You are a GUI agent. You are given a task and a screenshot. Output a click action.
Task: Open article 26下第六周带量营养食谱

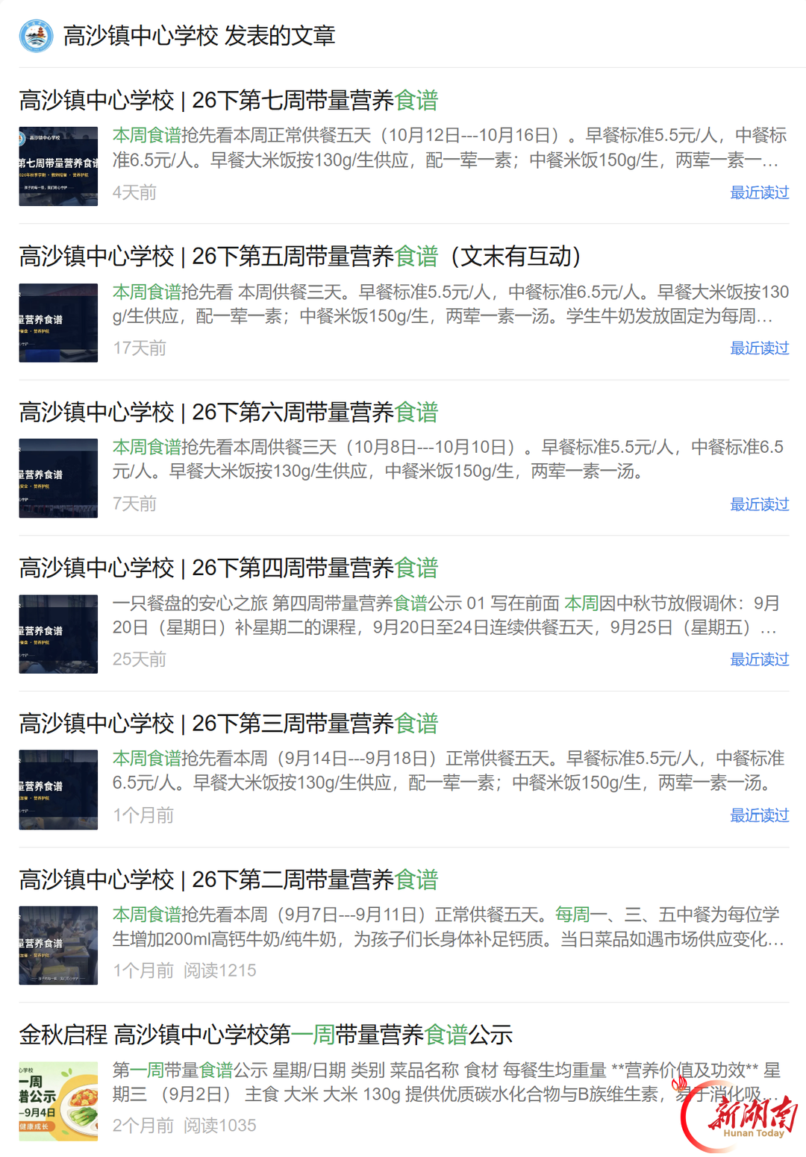(228, 412)
